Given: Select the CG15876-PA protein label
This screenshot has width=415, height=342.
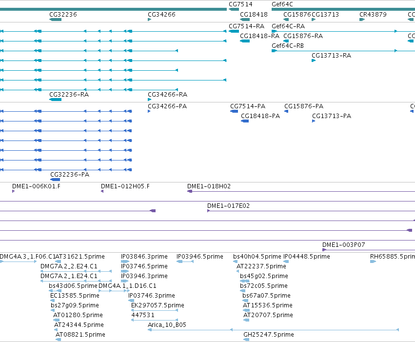Looking at the screenshot, I should [304, 106].
